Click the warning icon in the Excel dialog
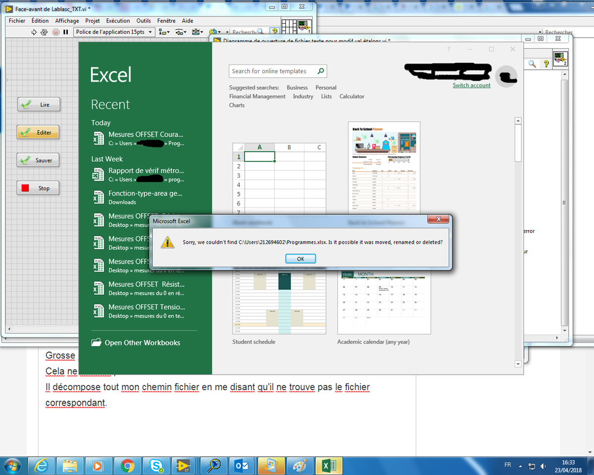Viewport: 594px width, 475px height. click(x=168, y=243)
